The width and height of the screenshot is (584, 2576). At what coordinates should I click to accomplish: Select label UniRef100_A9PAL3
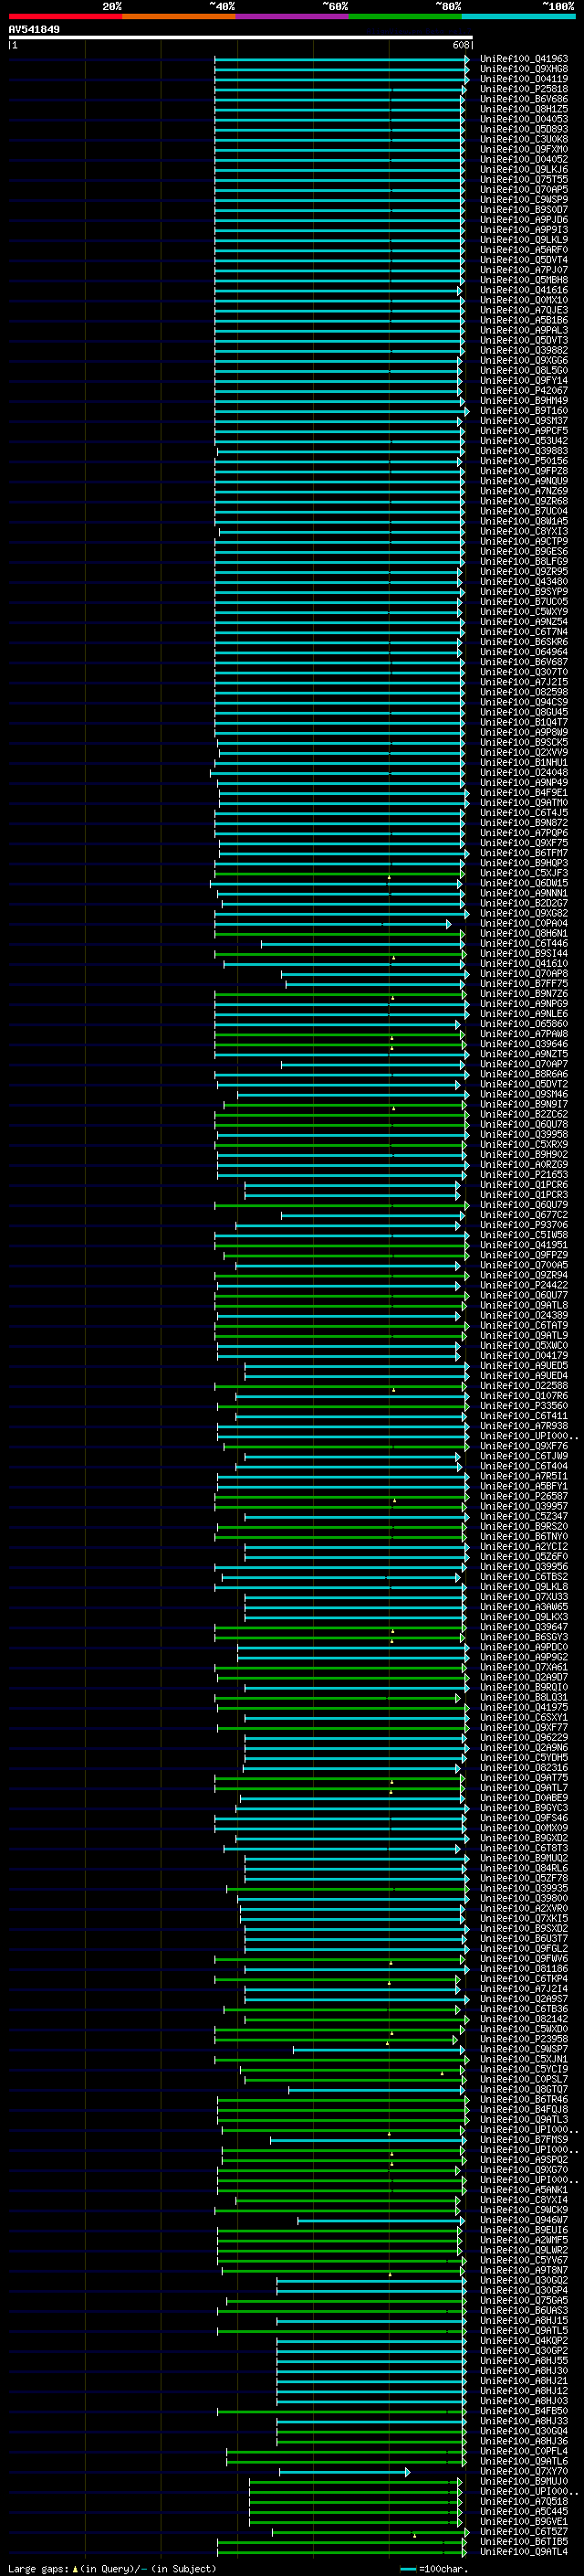524,330
